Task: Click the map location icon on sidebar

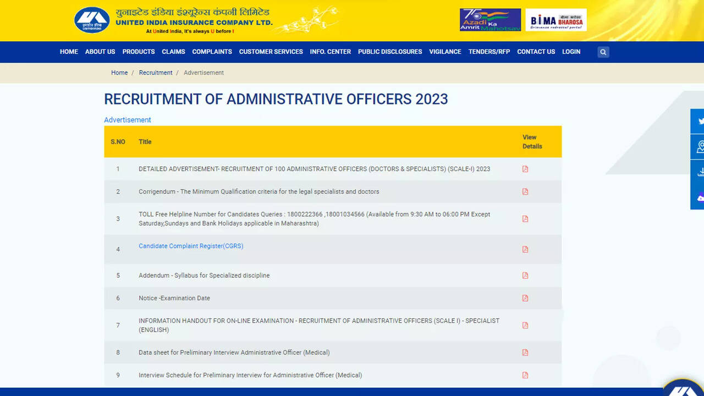Action: click(x=700, y=147)
